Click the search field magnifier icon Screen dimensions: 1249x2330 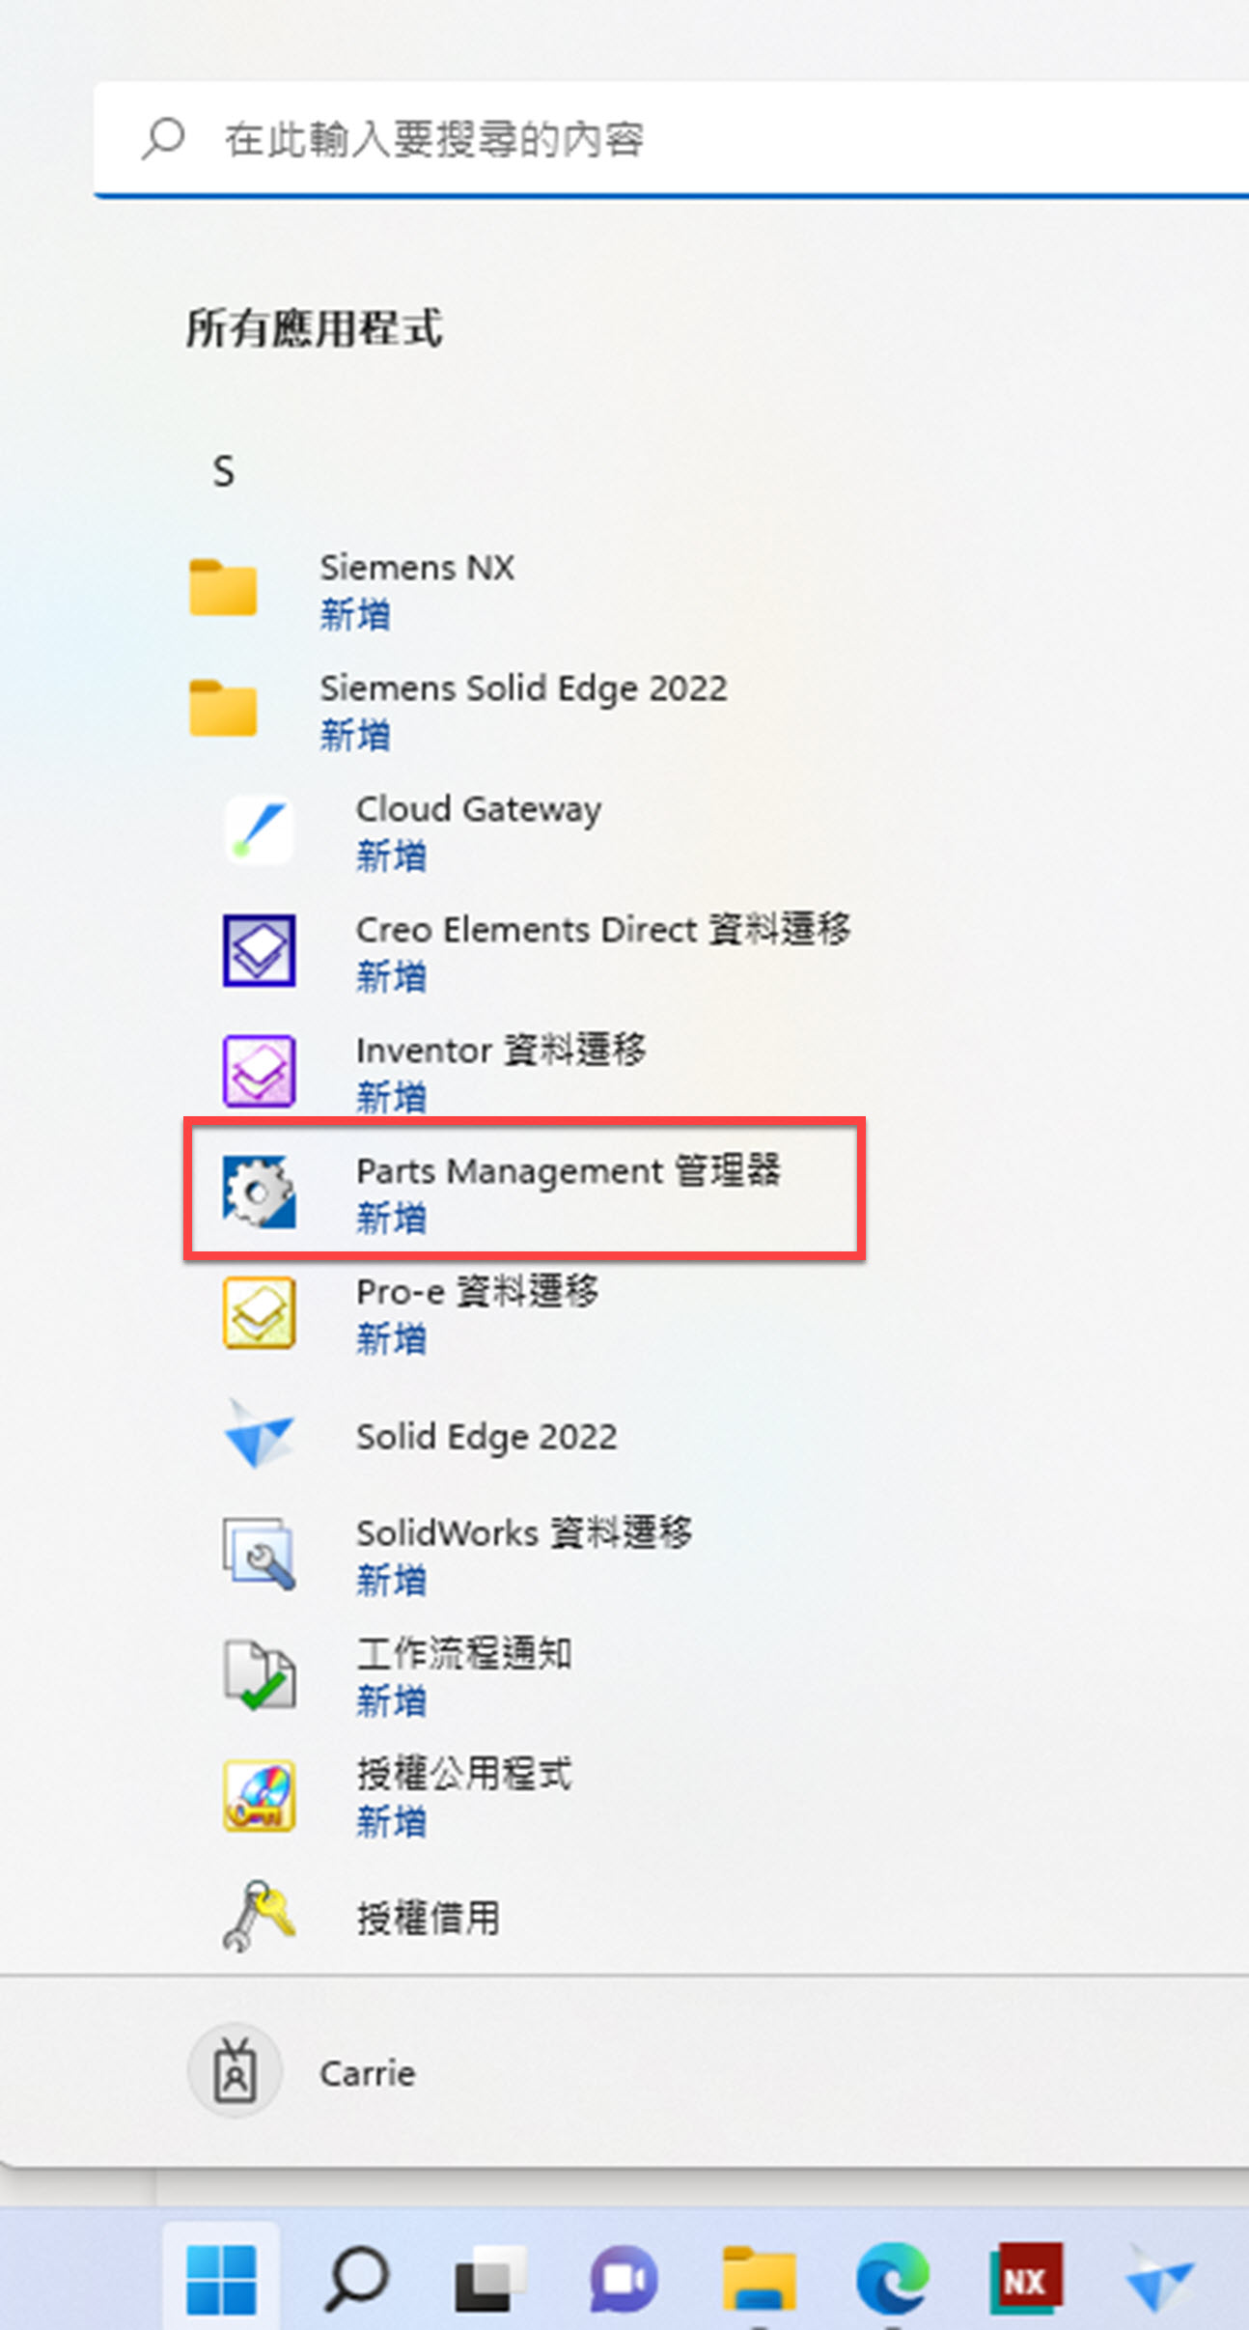coord(162,139)
